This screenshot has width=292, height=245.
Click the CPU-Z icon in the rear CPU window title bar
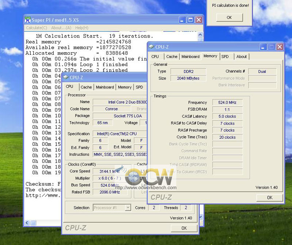[66, 77]
